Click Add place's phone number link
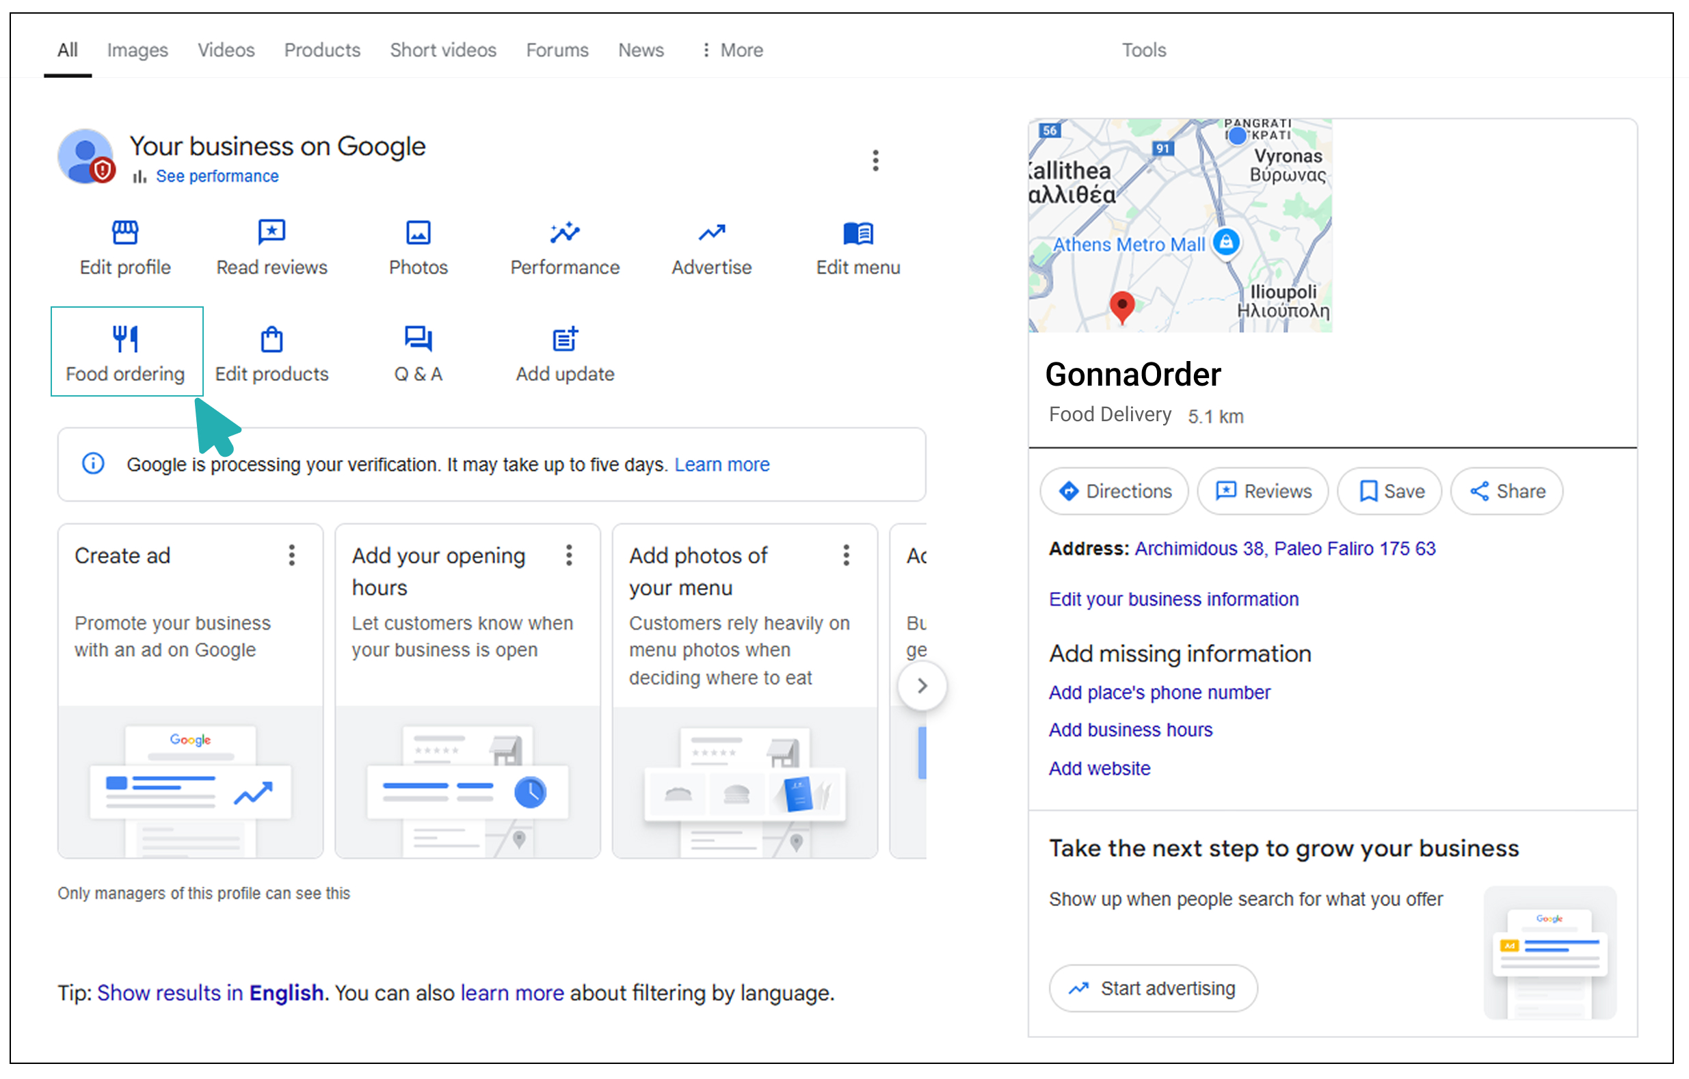This screenshot has width=1689, height=1079. coord(1160,693)
